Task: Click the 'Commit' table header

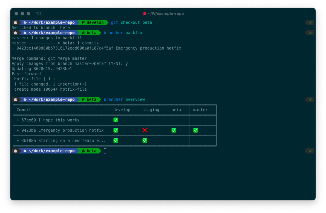Action: (x=24, y=110)
